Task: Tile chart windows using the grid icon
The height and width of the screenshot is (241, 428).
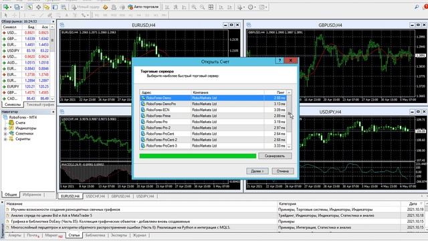Action: [x=211, y=7]
